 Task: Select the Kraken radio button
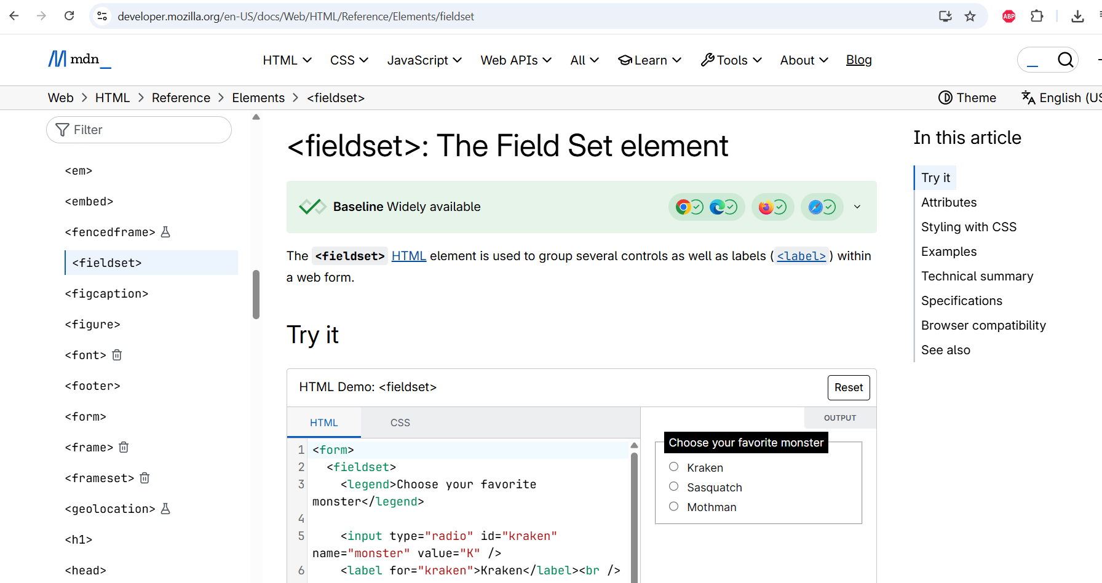click(674, 467)
